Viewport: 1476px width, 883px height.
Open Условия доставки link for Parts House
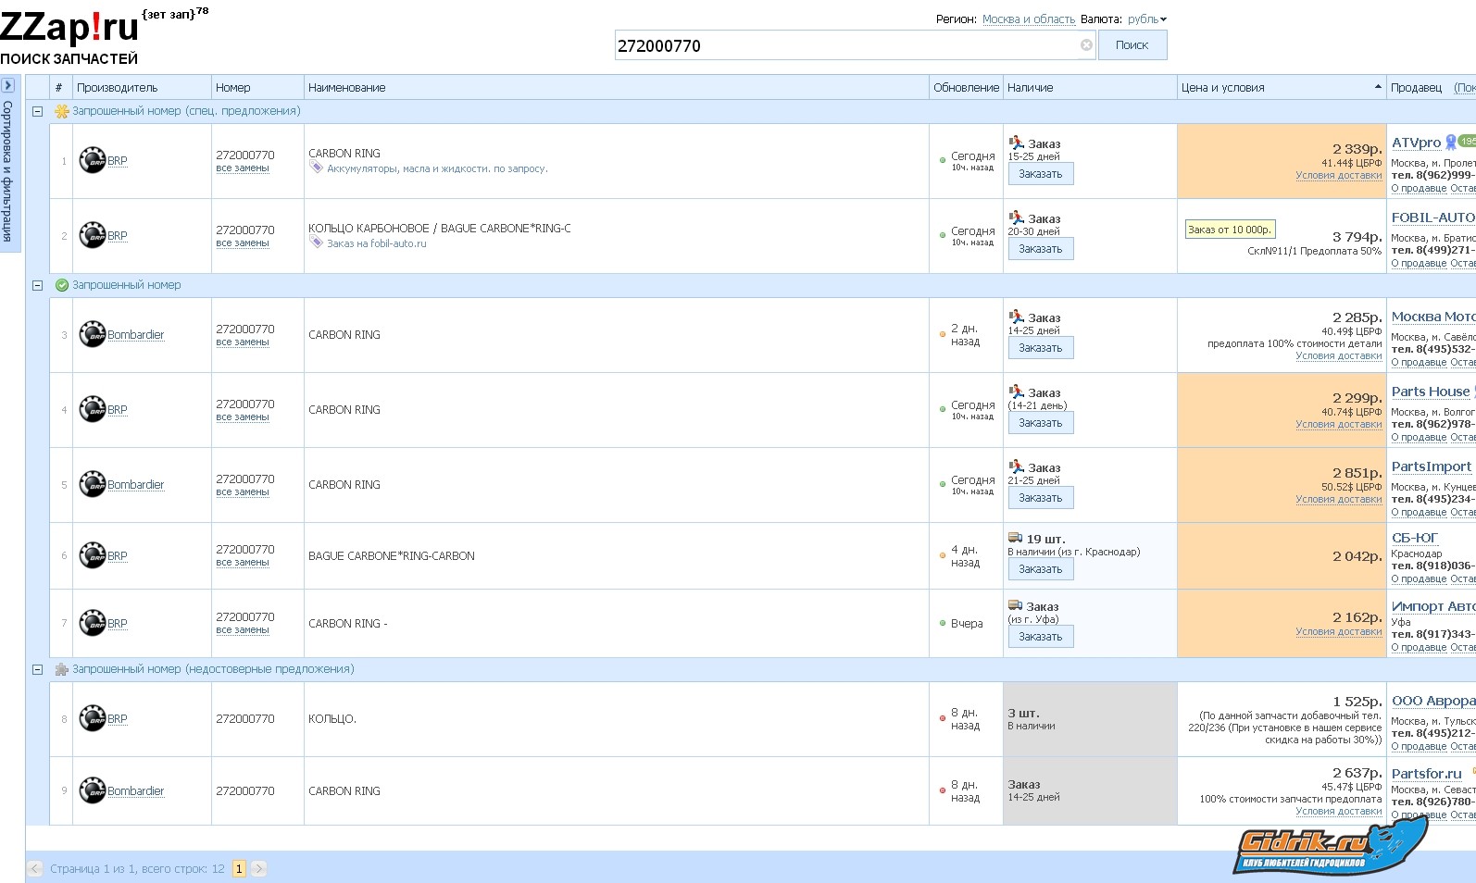(x=1338, y=425)
